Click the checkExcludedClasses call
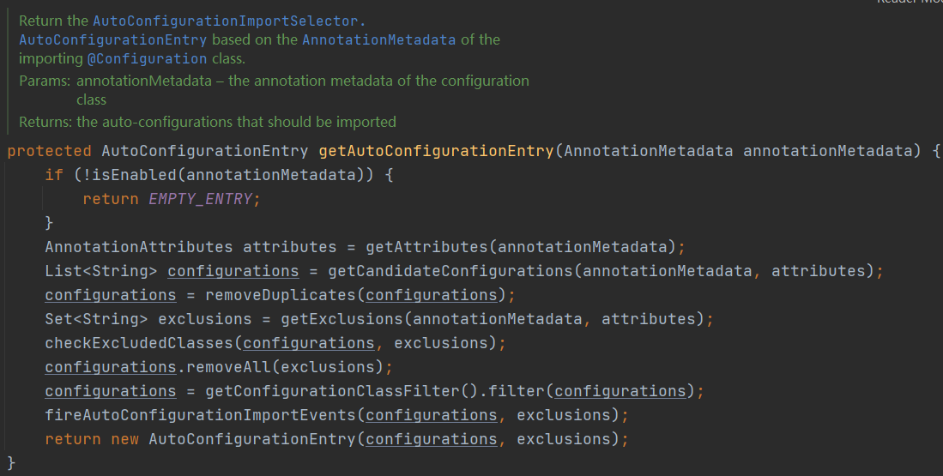The height and width of the screenshot is (476, 943). (x=139, y=343)
